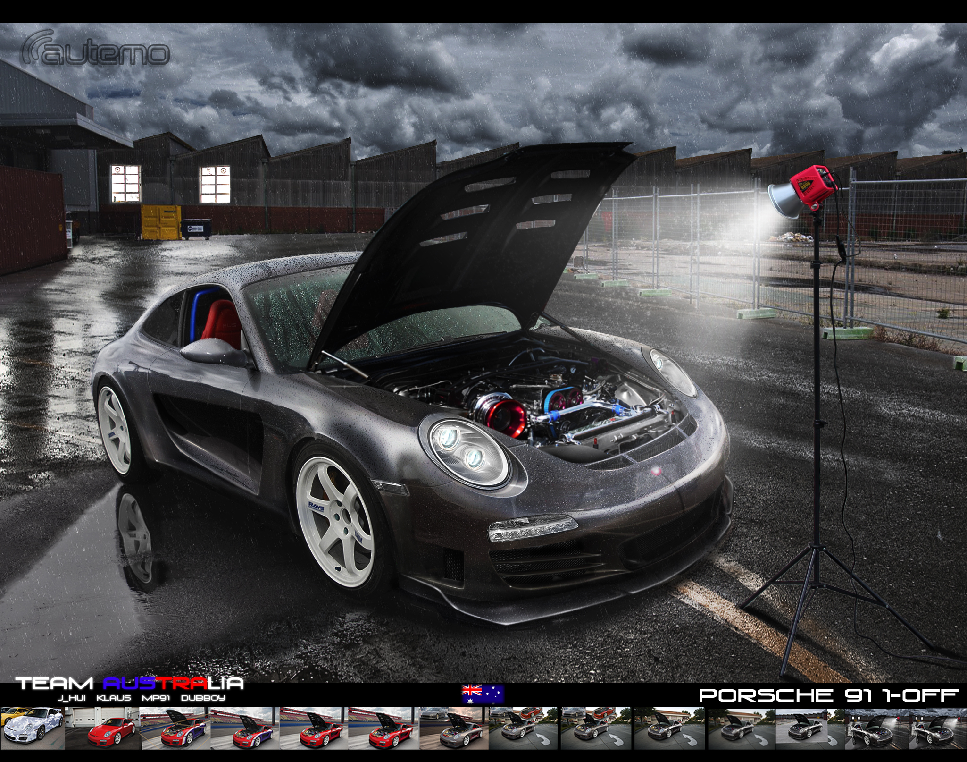Click the "TEAM AUSTRALIA" title text
967x762 pixels.
[x=130, y=683]
